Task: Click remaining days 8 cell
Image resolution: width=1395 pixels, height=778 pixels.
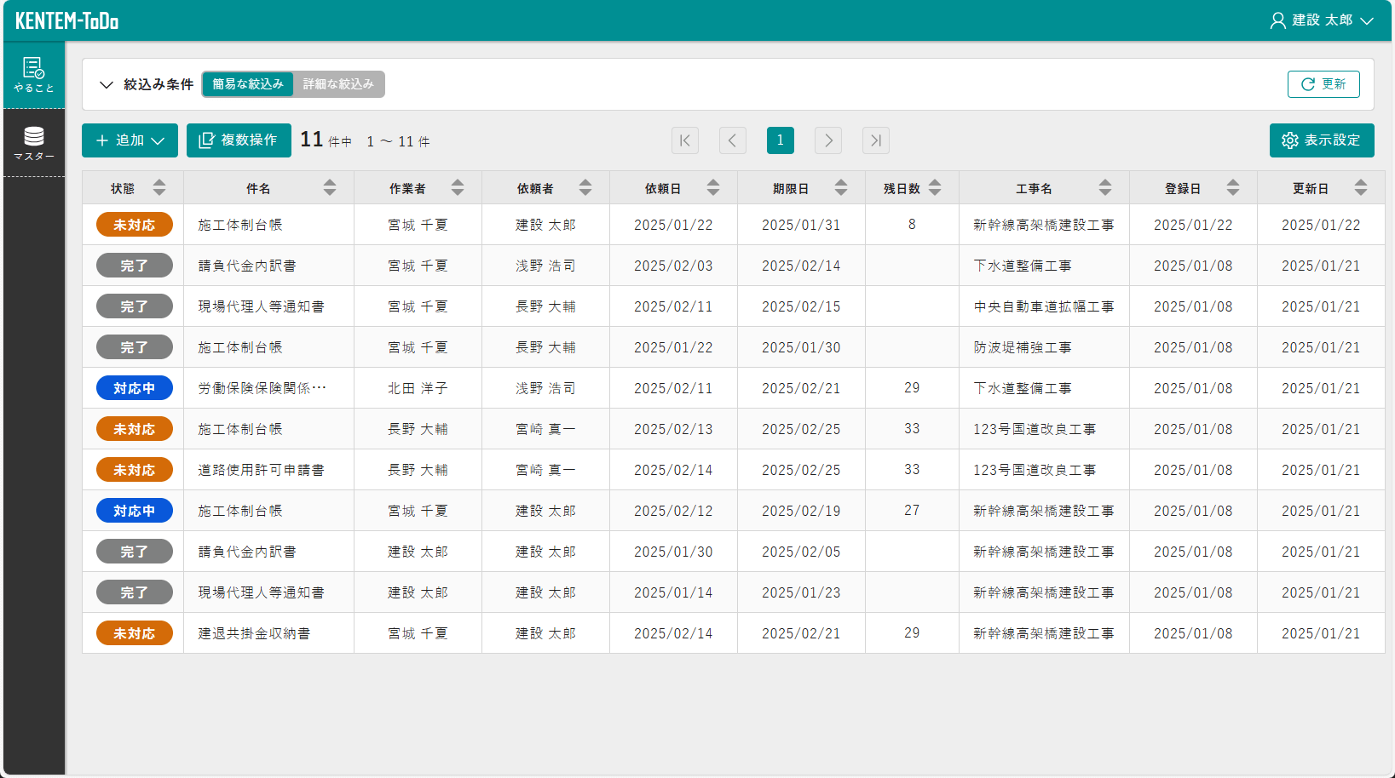Action: 912,225
